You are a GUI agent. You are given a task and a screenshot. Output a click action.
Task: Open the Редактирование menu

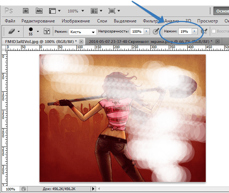[x=38, y=21]
